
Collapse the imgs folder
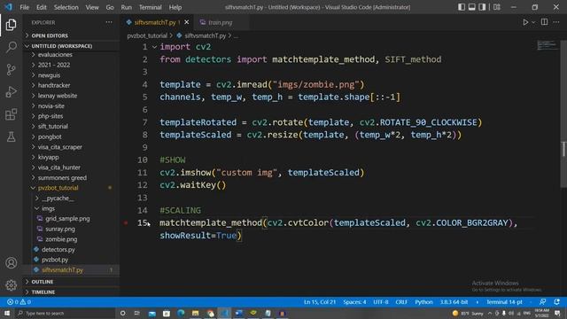[48, 209]
